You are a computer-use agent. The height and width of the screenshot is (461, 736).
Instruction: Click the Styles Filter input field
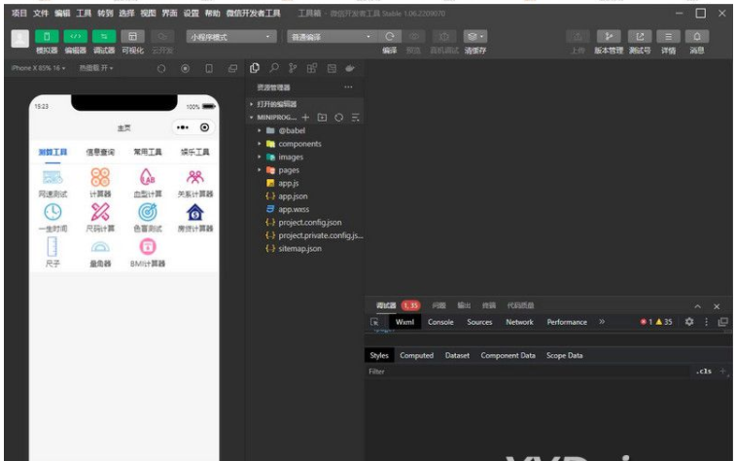(x=525, y=372)
